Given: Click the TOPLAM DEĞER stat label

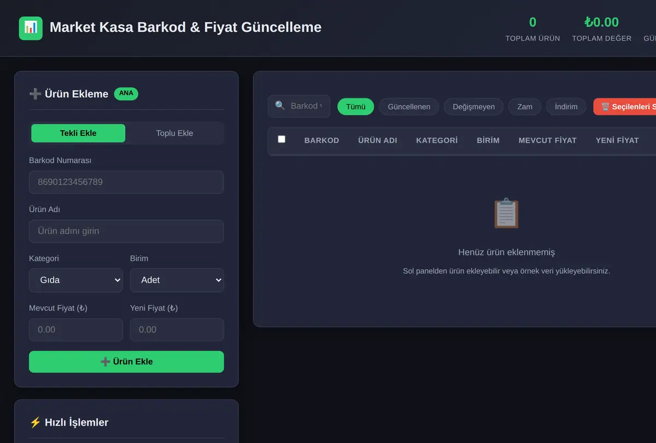Looking at the screenshot, I should [x=602, y=38].
